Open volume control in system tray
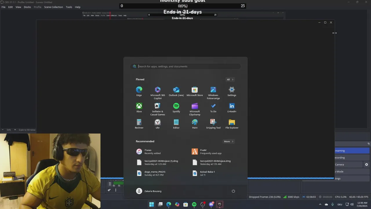The image size is (371, 209). 352,204
